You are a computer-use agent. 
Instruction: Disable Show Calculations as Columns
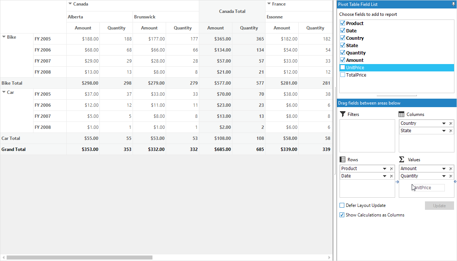[x=342, y=215]
